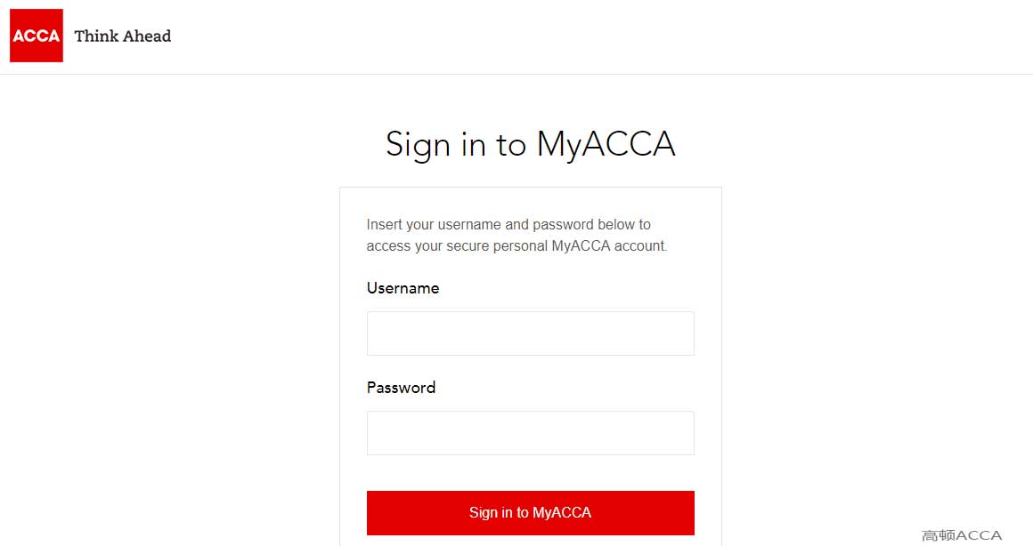The height and width of the screenshot is (546, 1033).
Task: Click the red Sign in to MyACCA button
Action: [x=531, y=512]
